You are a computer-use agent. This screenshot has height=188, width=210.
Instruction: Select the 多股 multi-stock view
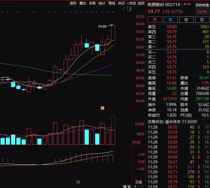point(92,3)
